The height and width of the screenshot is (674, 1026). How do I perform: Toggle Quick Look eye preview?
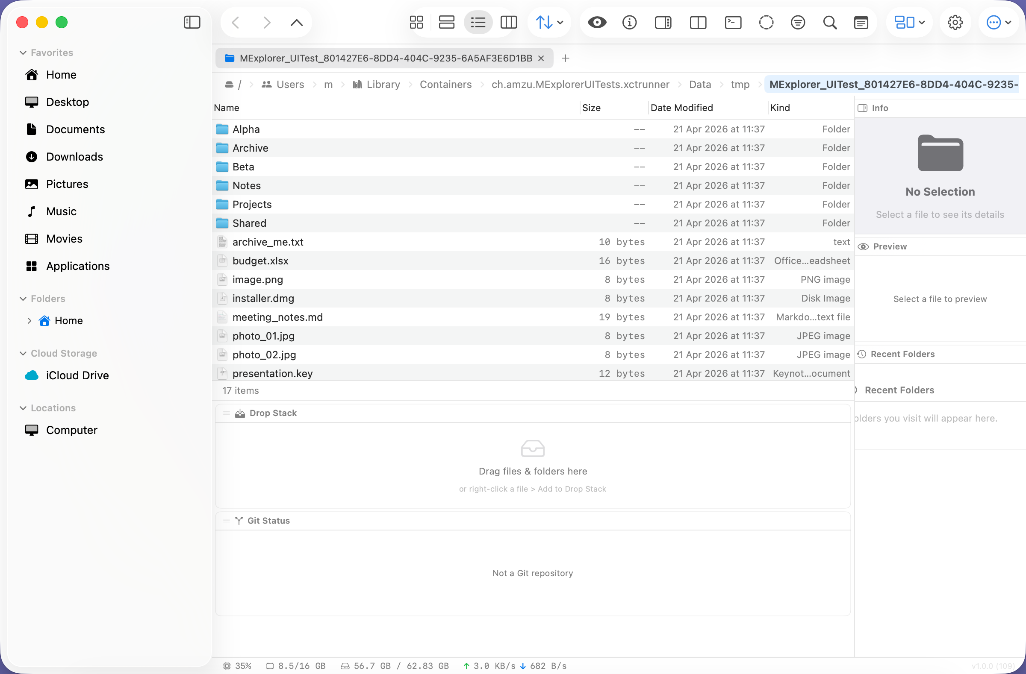(x=597, y=22)
